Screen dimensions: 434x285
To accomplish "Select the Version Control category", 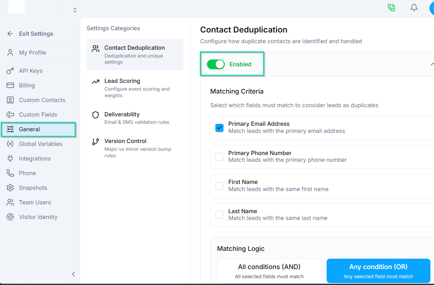I will (135, 148).
